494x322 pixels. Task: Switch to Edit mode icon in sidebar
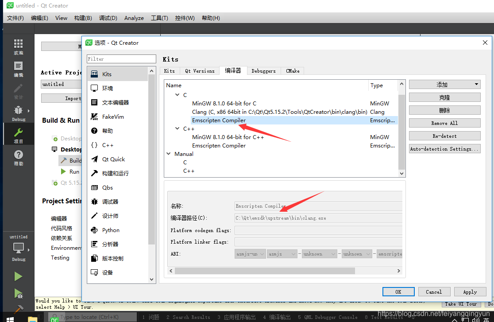tap(18, 69)
